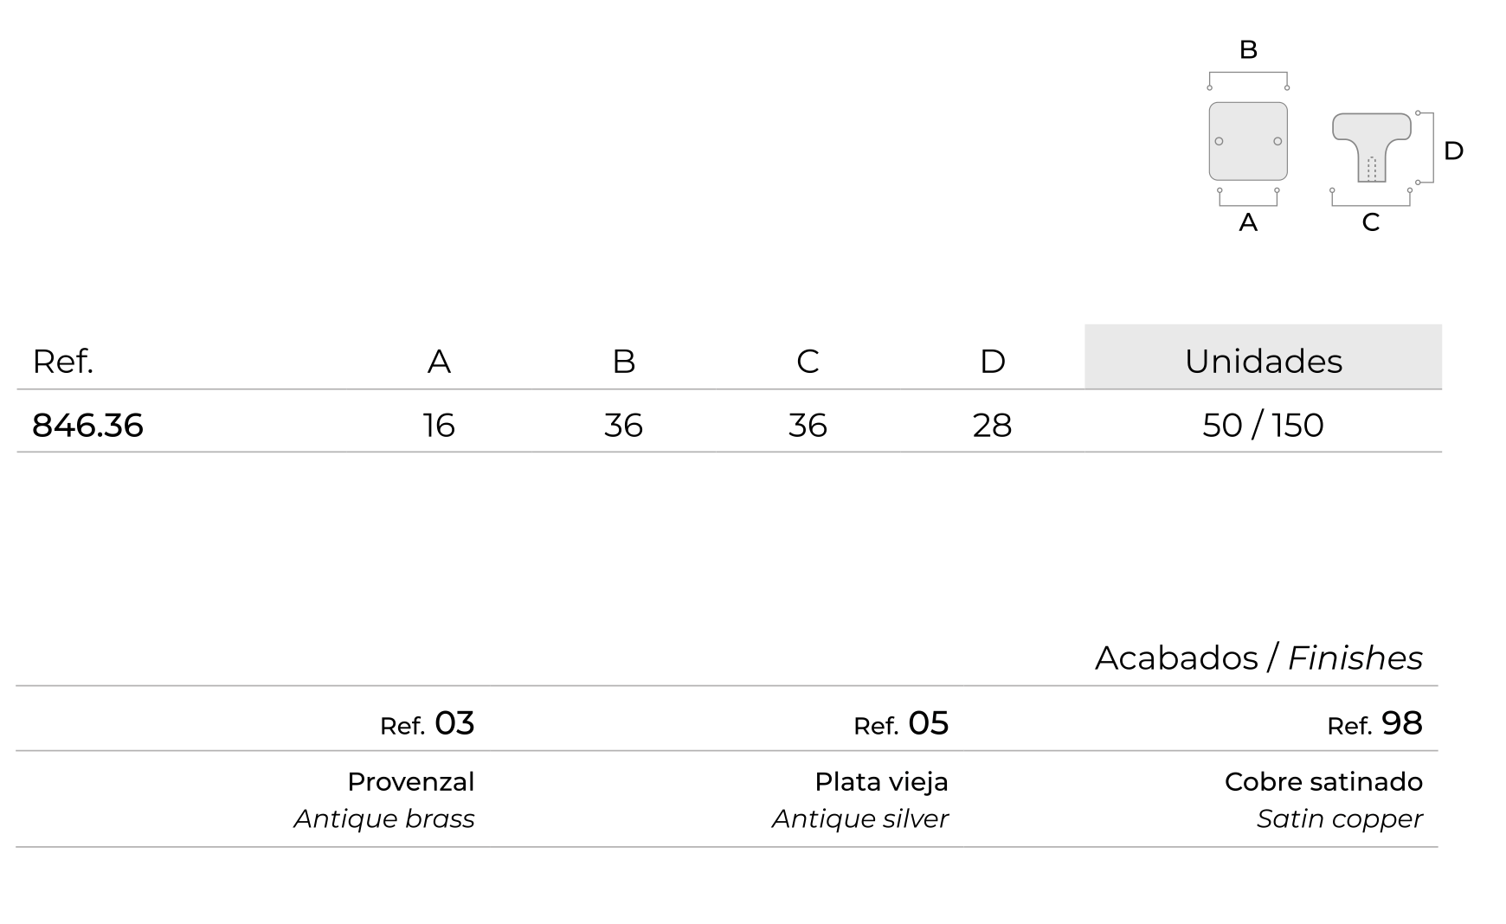Click the Unidades column header

pos(1263,361)
